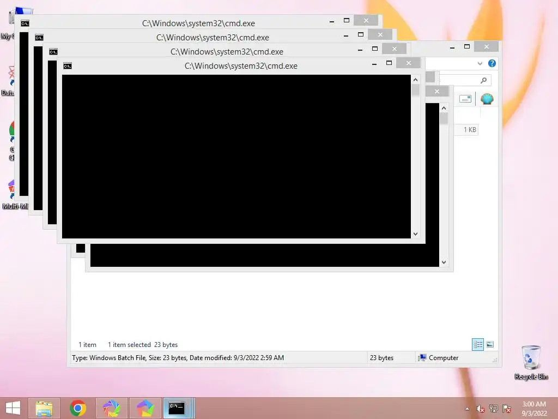Viewport: 558px width, 419px height.
Task: Minimize the second cmd.exe window
Action: [x=360, y=50]
